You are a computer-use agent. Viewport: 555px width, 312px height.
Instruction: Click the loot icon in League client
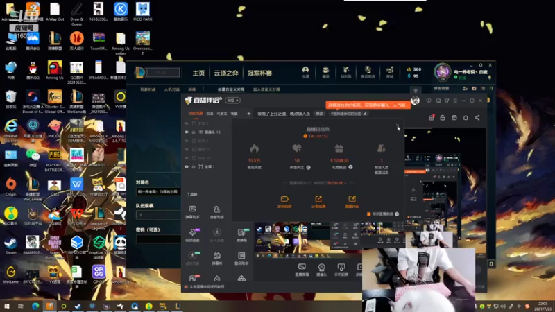click(x=346, y=72)
